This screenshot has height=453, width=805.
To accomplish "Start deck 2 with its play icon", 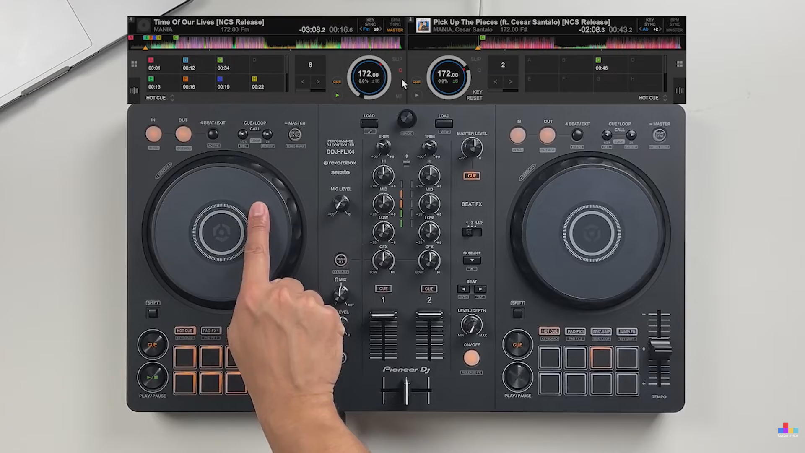I will pos(416,96).
